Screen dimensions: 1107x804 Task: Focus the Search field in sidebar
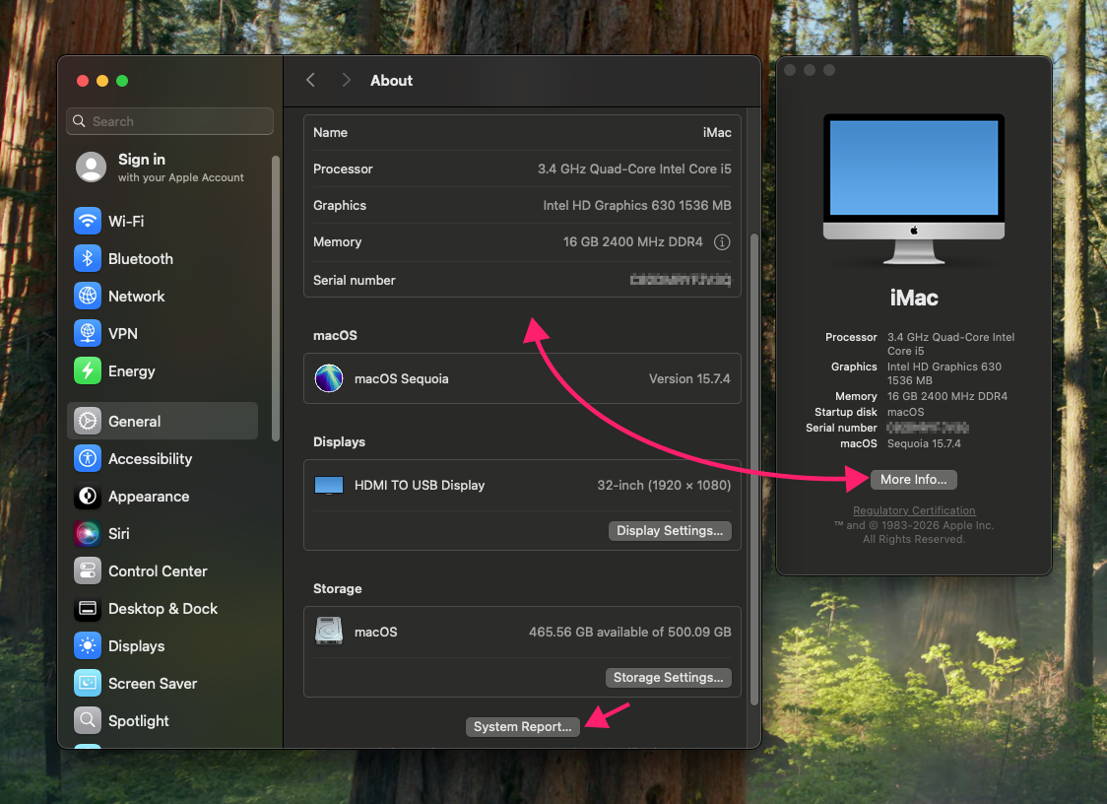pos(170,121)
